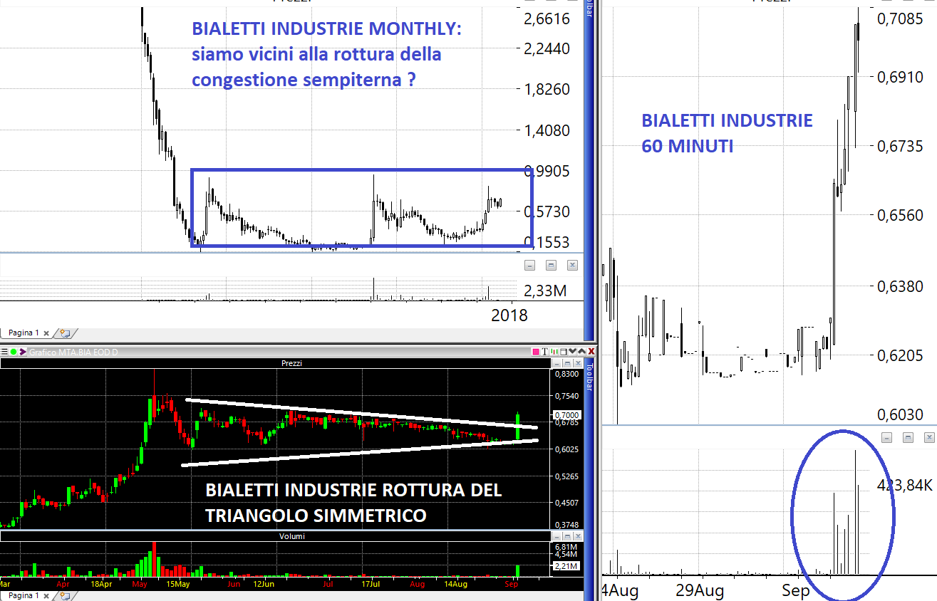The image size is (937, 601).
Task: Click the up chevron in EOD chart title bar
Action: [x=581, y=352]
